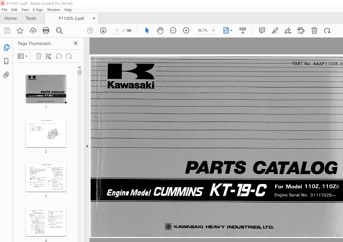Select page 1 thumbnail
This screenshot has width=343, height=242.
pyautogui.click(x=46, y=89)
